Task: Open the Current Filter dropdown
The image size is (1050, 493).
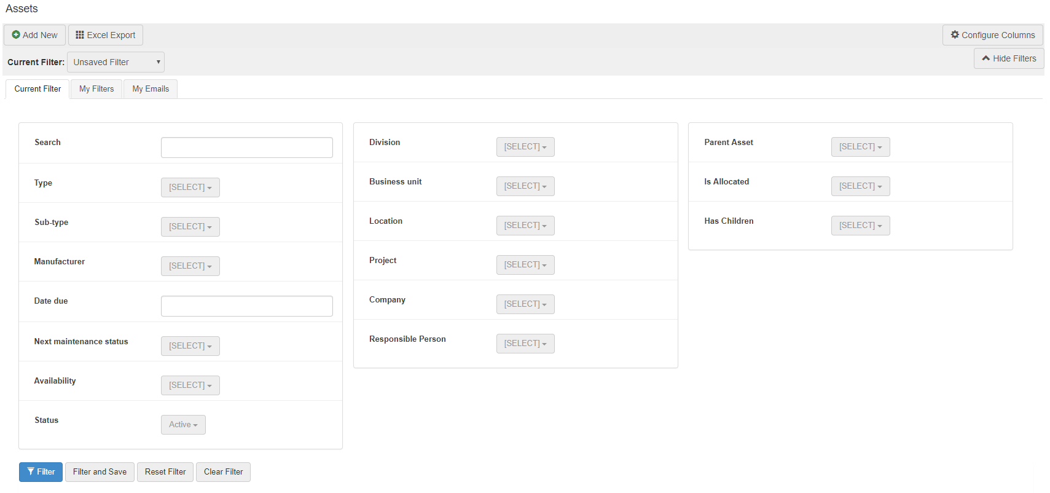Action: [116, 62]
